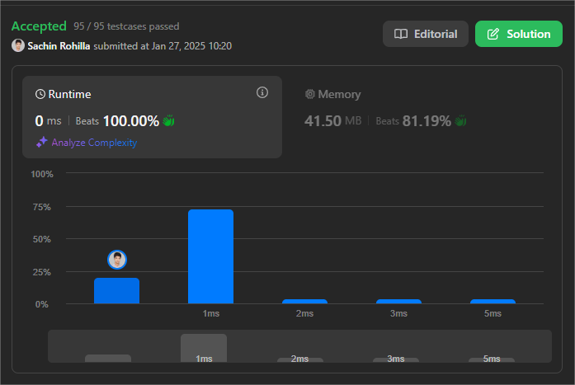Click the sparkle icon beside Analyze Complexity
Image resolution: width=575 pixels, height=385 pixels.
[x=42, y=142]
